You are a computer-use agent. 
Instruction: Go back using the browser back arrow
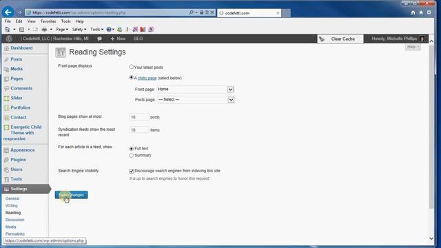(x=8, y=12)
